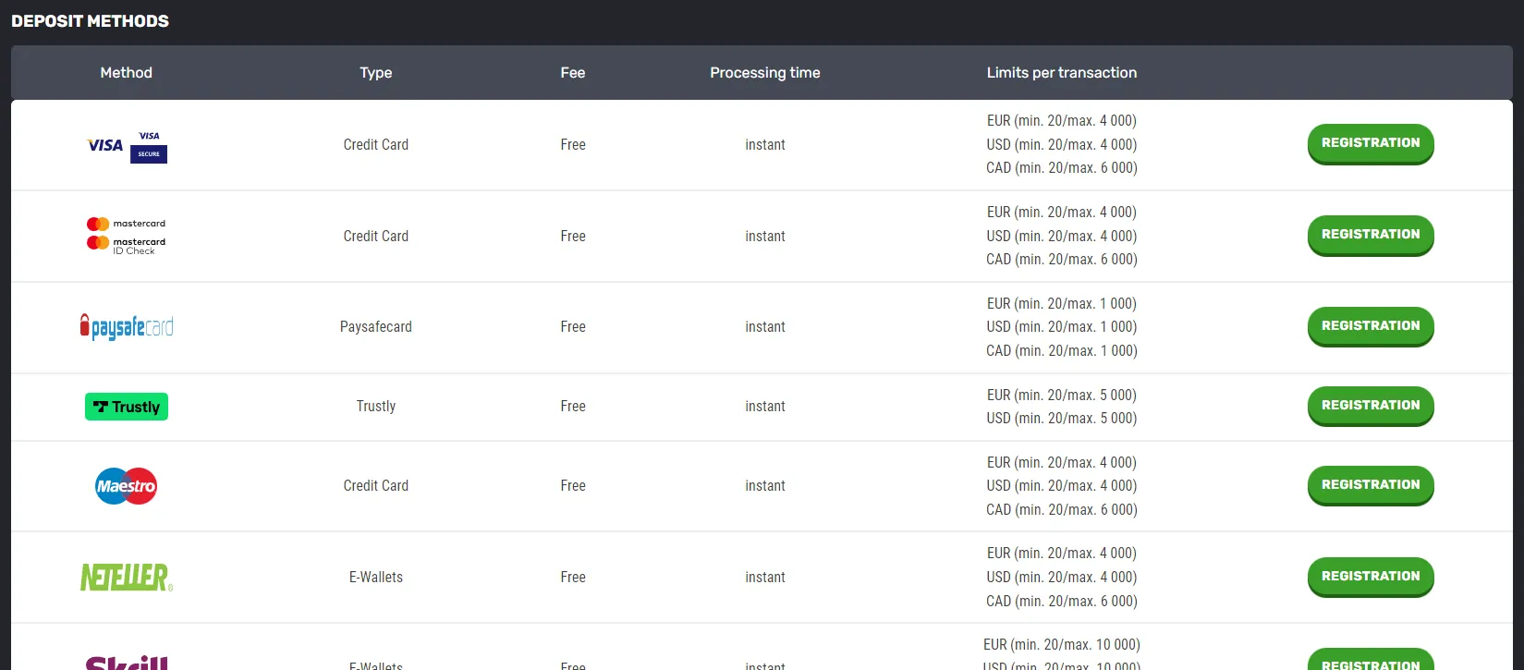Click Maestro's USD (min. 20/max. 4 000) limit
1524x670 pixels.
(x=1062, y=486)
